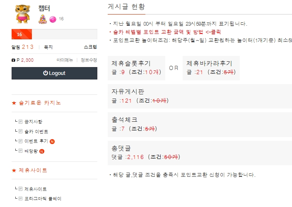292x207 pixels.
Task: Click the star icon beside 슬기로운 카지노
Action: tap(14, 103)
